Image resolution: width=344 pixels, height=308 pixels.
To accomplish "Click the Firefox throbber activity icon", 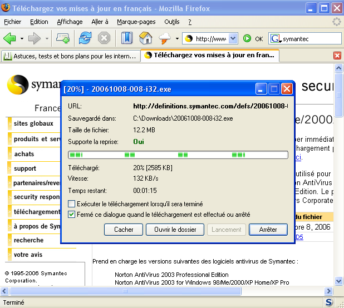I will click(x=337, y=22).
